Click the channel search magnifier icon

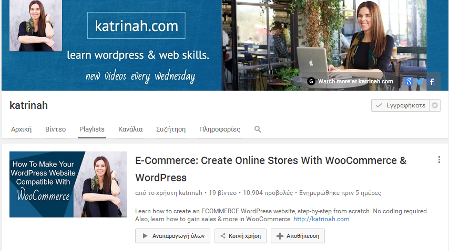(x=258, y=129)
